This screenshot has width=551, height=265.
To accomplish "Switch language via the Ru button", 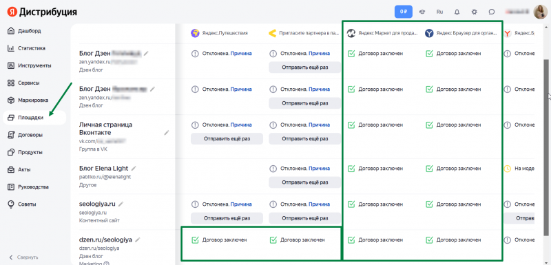I will coord(439,12).
